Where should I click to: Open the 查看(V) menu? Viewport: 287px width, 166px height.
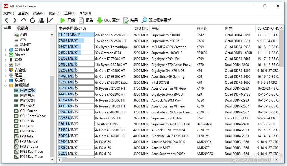pos(24,13)
